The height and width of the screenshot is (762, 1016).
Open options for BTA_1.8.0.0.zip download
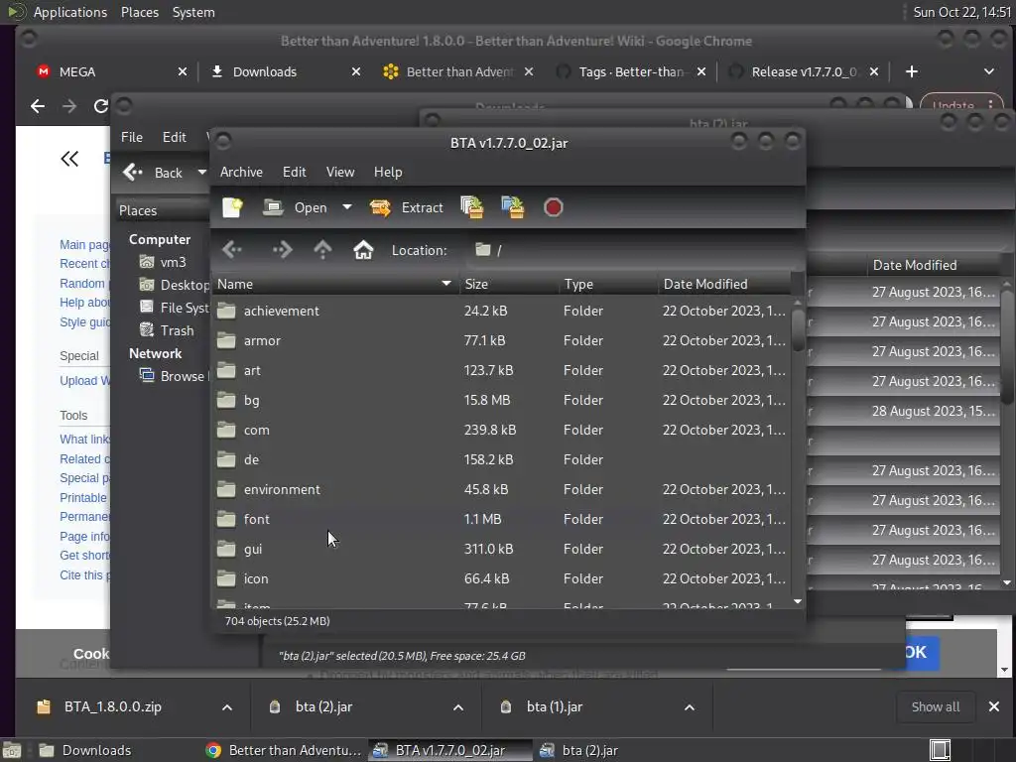227,707
